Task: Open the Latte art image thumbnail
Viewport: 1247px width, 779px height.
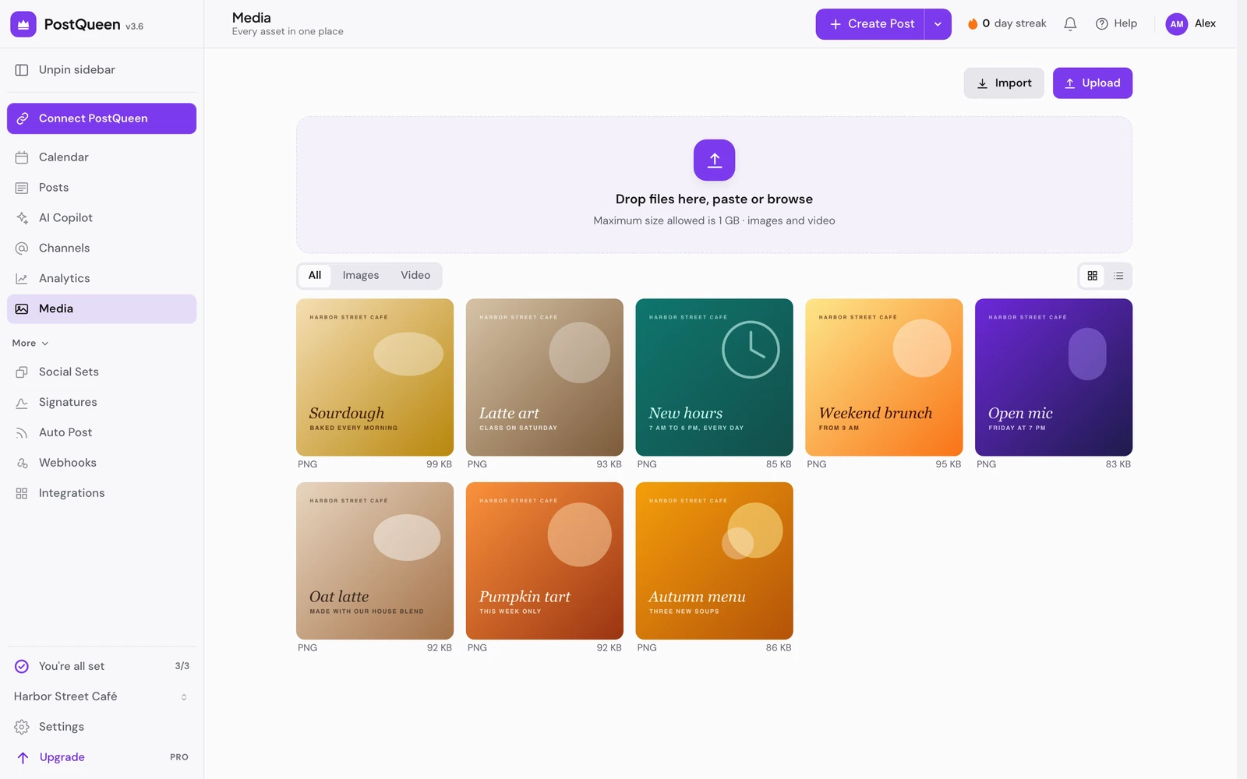Action: click(545, 377)
